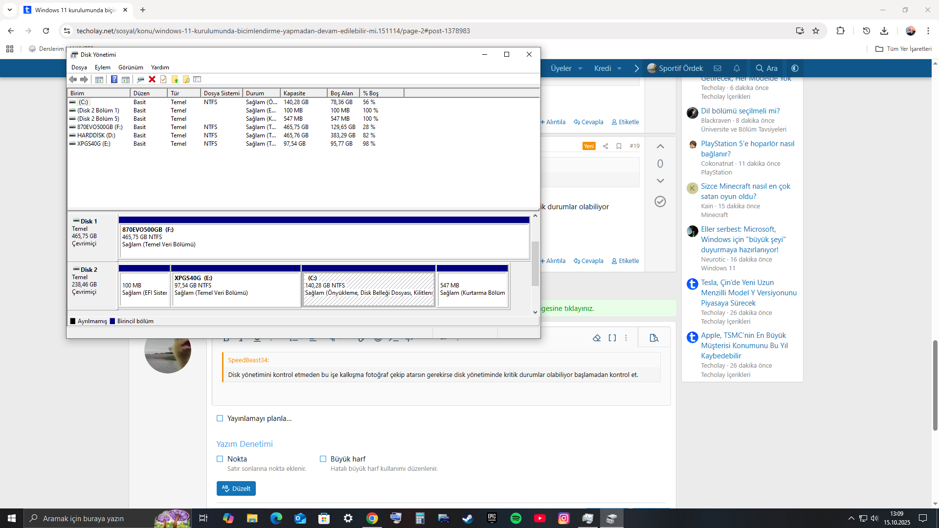Click the folder with magnifier search icon
Viewport: 939px width, 528px height.
tap(186, 79)
